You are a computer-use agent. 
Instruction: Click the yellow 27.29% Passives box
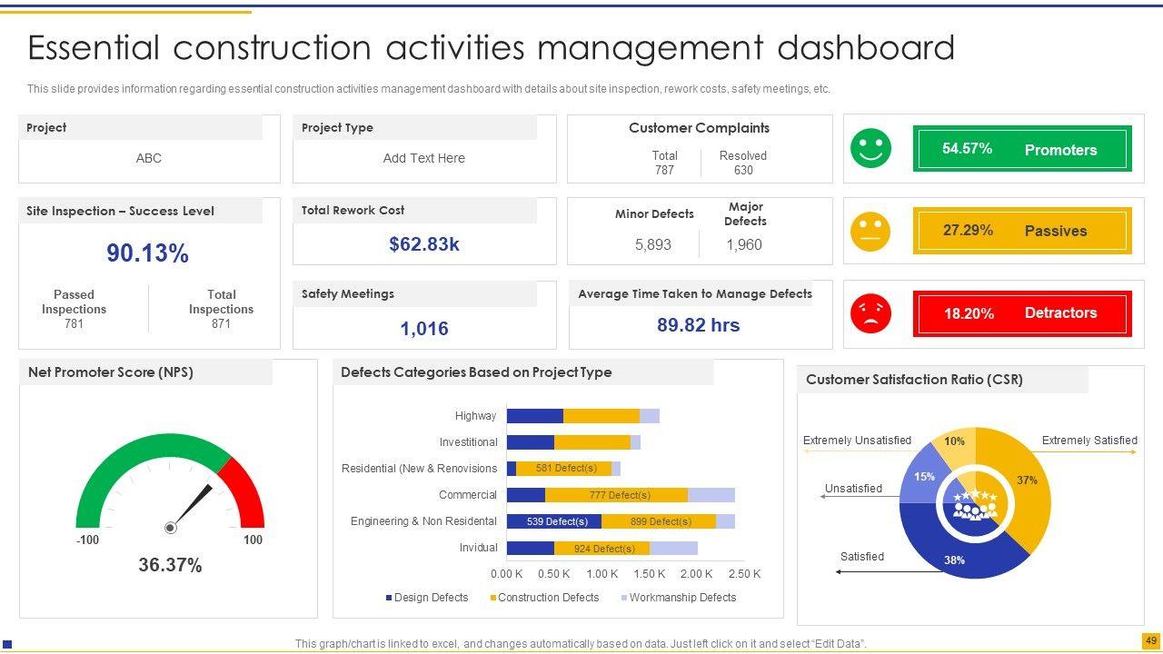tap(1022, 231)
